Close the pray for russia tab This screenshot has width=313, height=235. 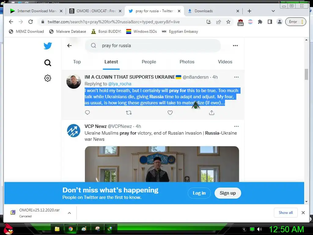tap(179, 11)
